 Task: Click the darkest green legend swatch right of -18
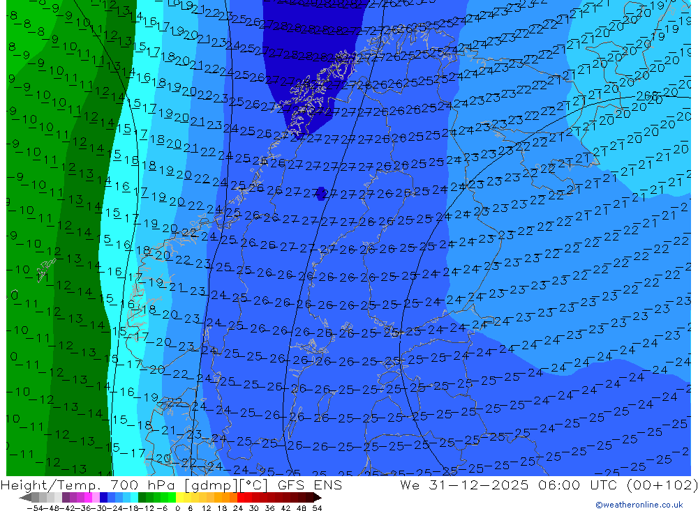coord(142,497)
